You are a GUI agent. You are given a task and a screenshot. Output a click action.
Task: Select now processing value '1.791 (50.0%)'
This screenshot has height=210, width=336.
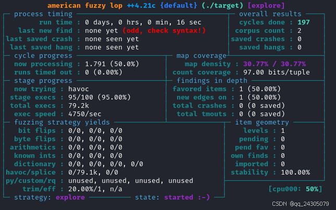[112, 64]
